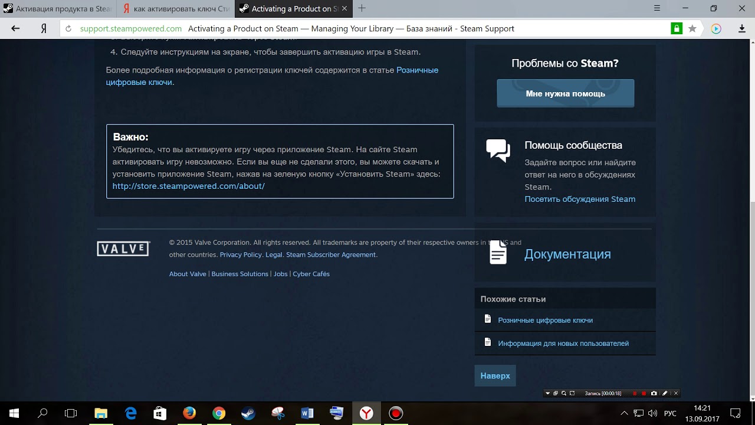
Task: Open the Yandex Browser hamburger menu
Action: (657, 8)
